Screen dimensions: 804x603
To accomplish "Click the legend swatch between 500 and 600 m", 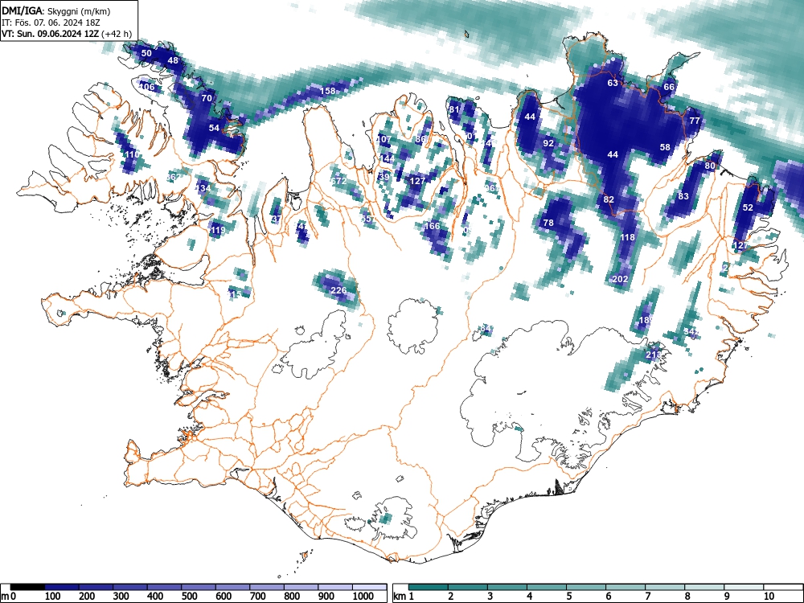I will (x=199, y=587).
